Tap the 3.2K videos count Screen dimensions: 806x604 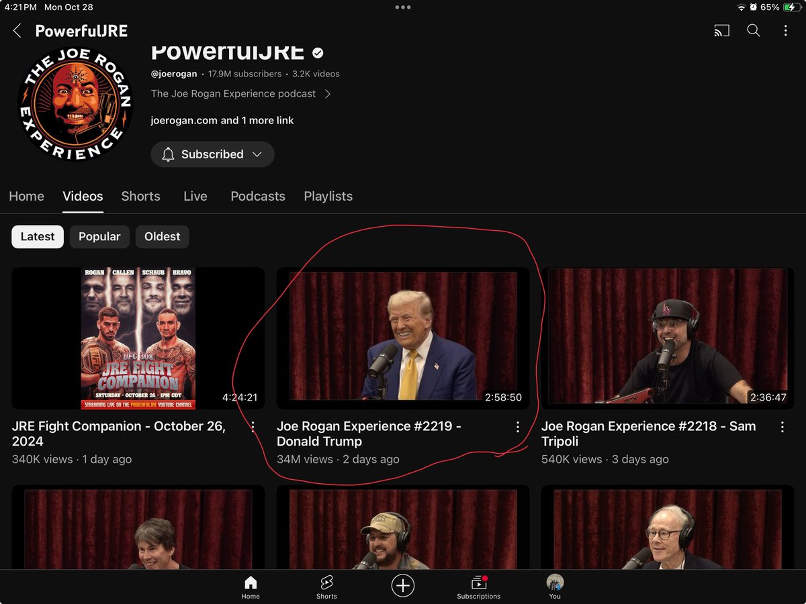click(316, 74)
